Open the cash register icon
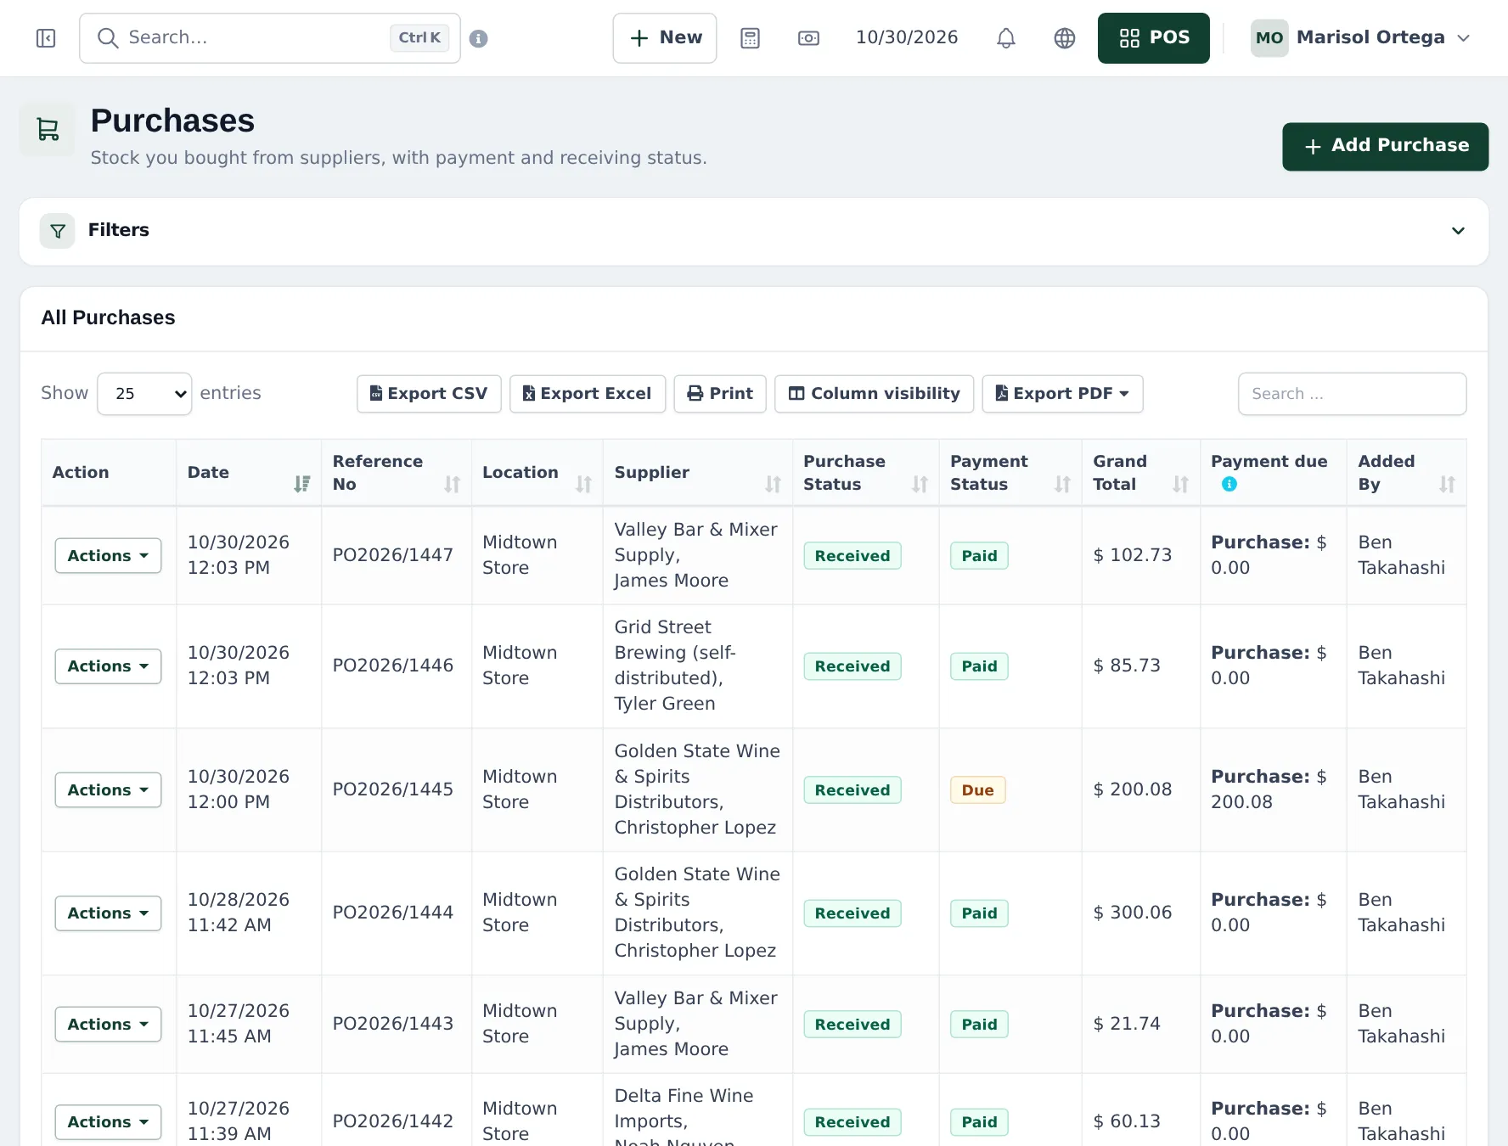The width and height of the screenshot is (1508, 1146). pyautogui.click(x=808, y=38)
